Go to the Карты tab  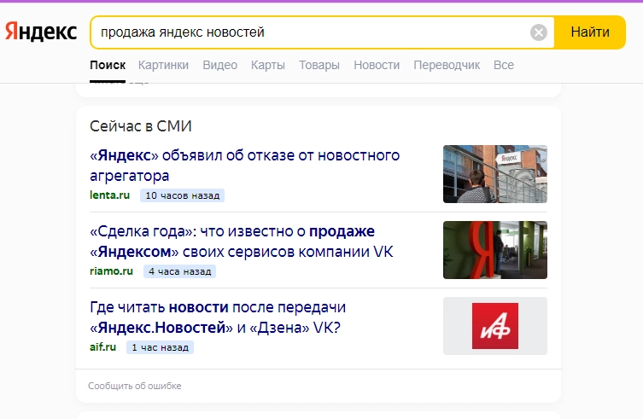pos(268,65)
